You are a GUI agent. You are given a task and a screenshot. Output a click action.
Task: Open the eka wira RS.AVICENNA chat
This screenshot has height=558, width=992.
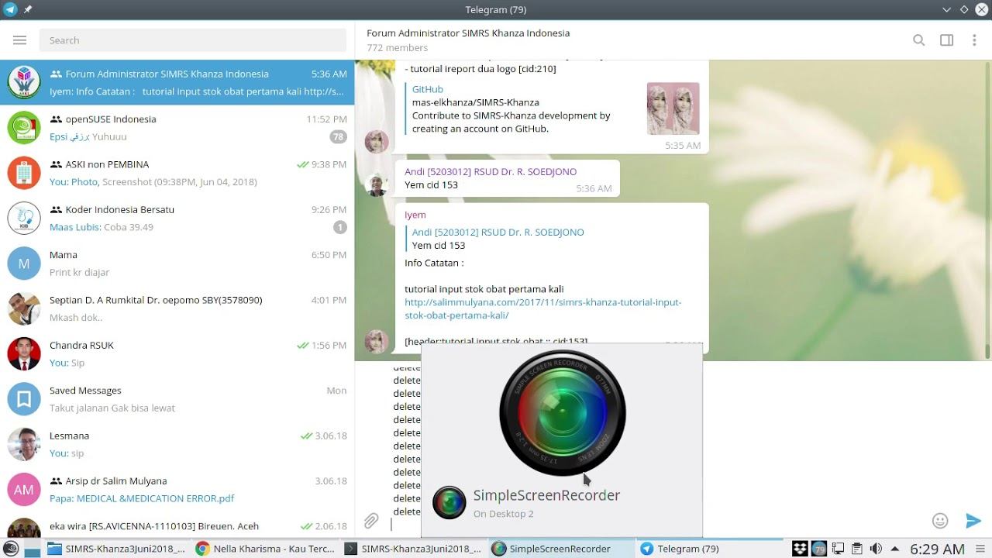click(x=177, y=525)
